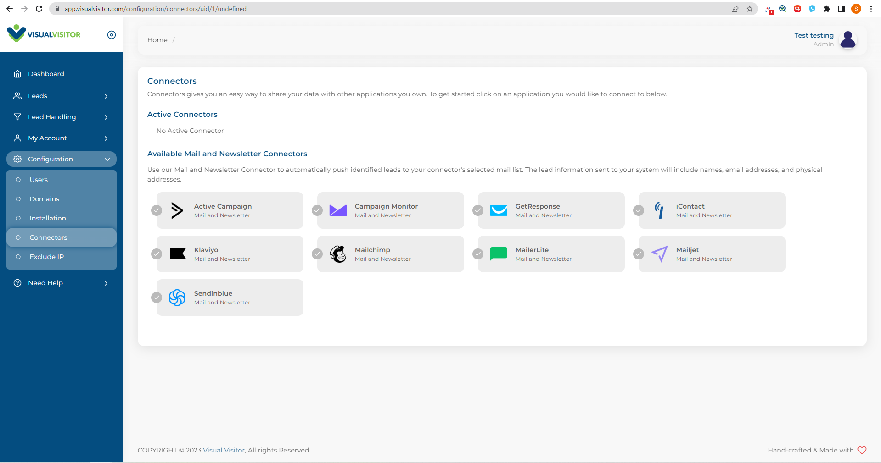Select the Active Campaign connector title

coord(223,206)
